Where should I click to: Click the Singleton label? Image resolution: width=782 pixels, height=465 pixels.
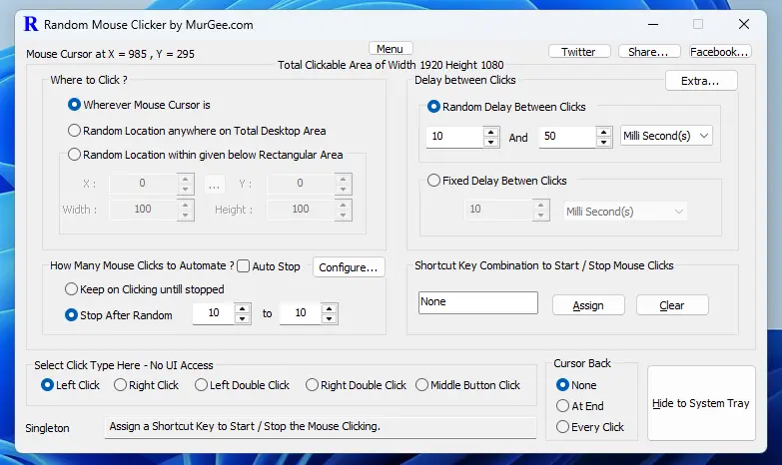(47, 428)
